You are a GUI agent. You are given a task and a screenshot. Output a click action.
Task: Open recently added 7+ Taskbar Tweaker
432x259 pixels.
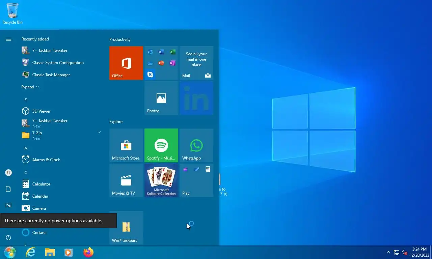tap(61, 50)
